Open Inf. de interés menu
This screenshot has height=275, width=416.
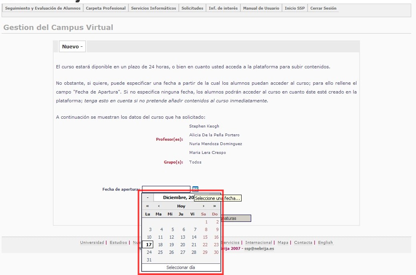(x=223, y=8)
